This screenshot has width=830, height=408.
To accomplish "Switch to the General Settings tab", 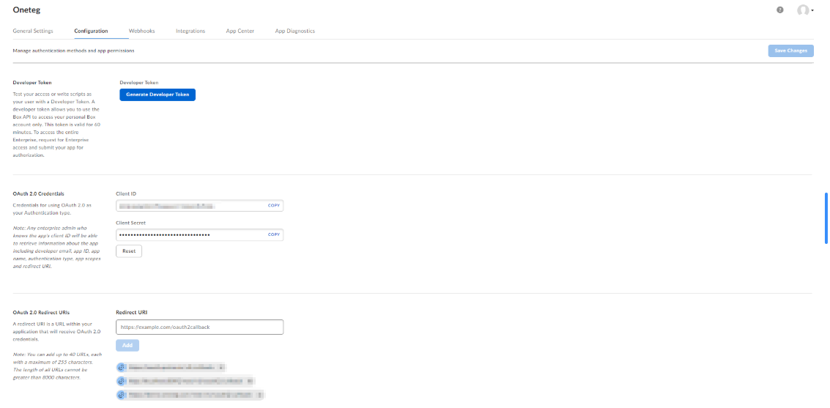I will tap(33, 31).
